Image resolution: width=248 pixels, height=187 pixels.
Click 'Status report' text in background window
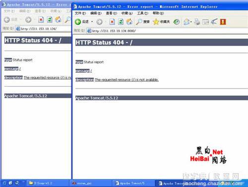tap(22, 60)
